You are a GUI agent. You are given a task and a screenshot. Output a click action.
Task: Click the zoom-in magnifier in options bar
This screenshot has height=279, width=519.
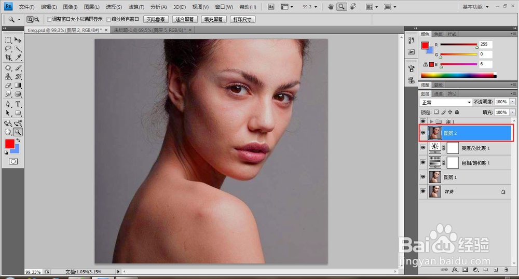tap(30, 20)
